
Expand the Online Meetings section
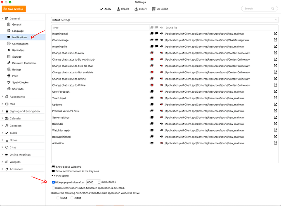pos(2,154)
